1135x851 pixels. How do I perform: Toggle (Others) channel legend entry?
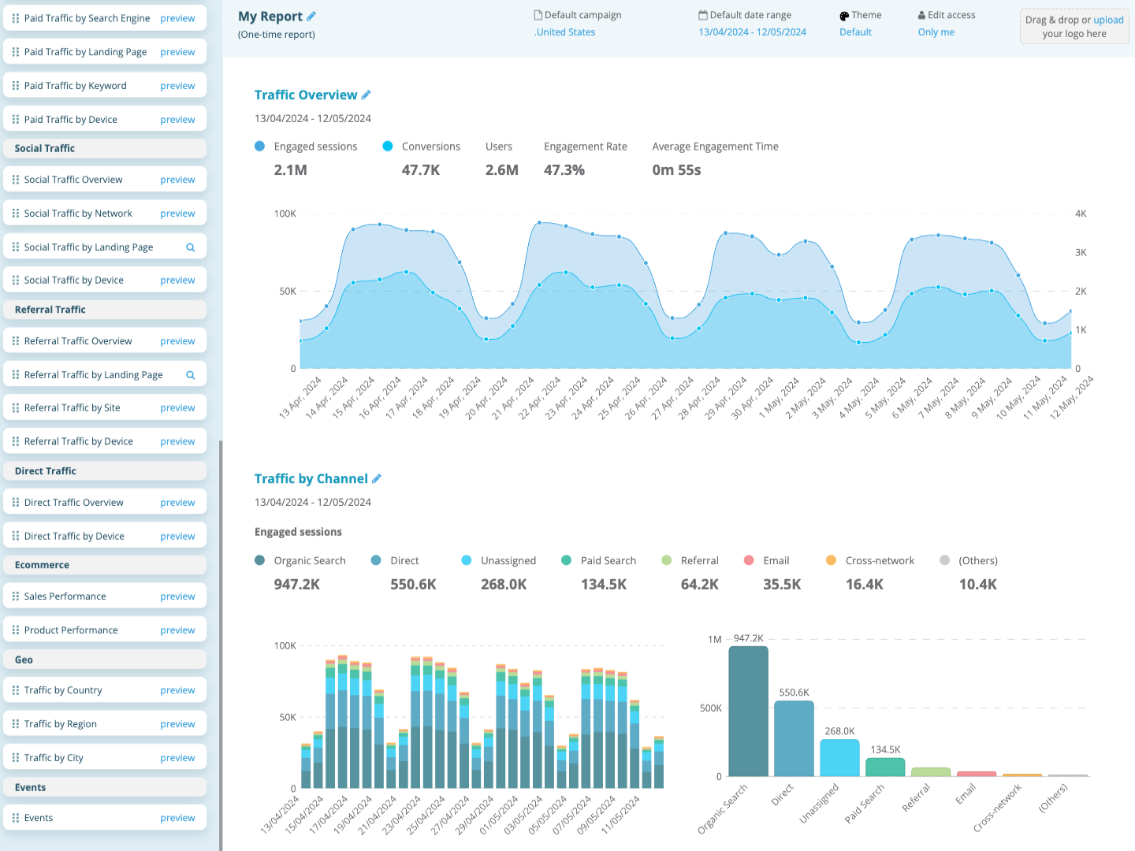click(x=944, y=560)
